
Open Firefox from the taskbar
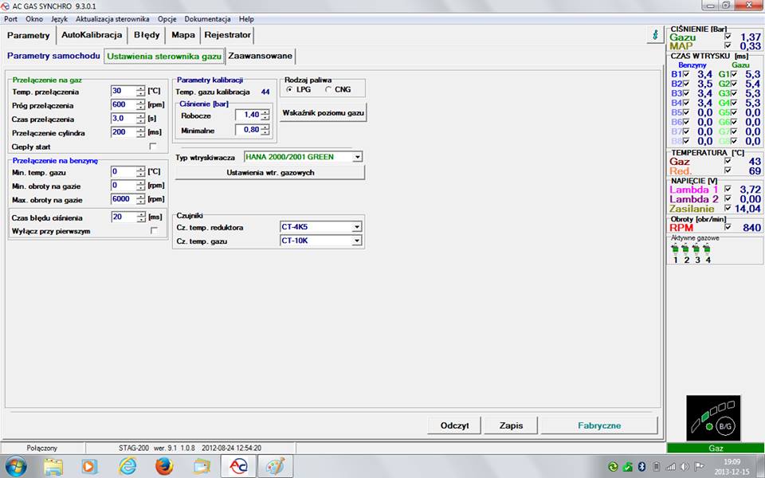164,466
